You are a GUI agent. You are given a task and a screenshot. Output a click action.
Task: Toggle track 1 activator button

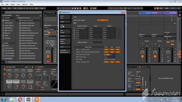click(48, 56)
